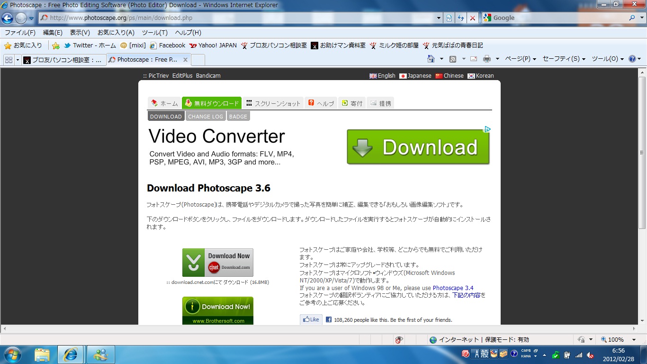Click the muted volume tray icon
This screenshot has height=364, width=647.
590,355
